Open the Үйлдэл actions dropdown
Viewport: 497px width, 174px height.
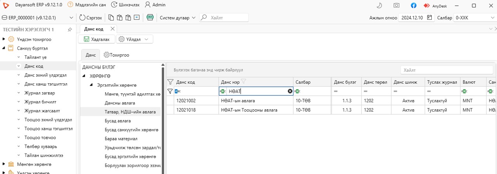pos(134,39)
